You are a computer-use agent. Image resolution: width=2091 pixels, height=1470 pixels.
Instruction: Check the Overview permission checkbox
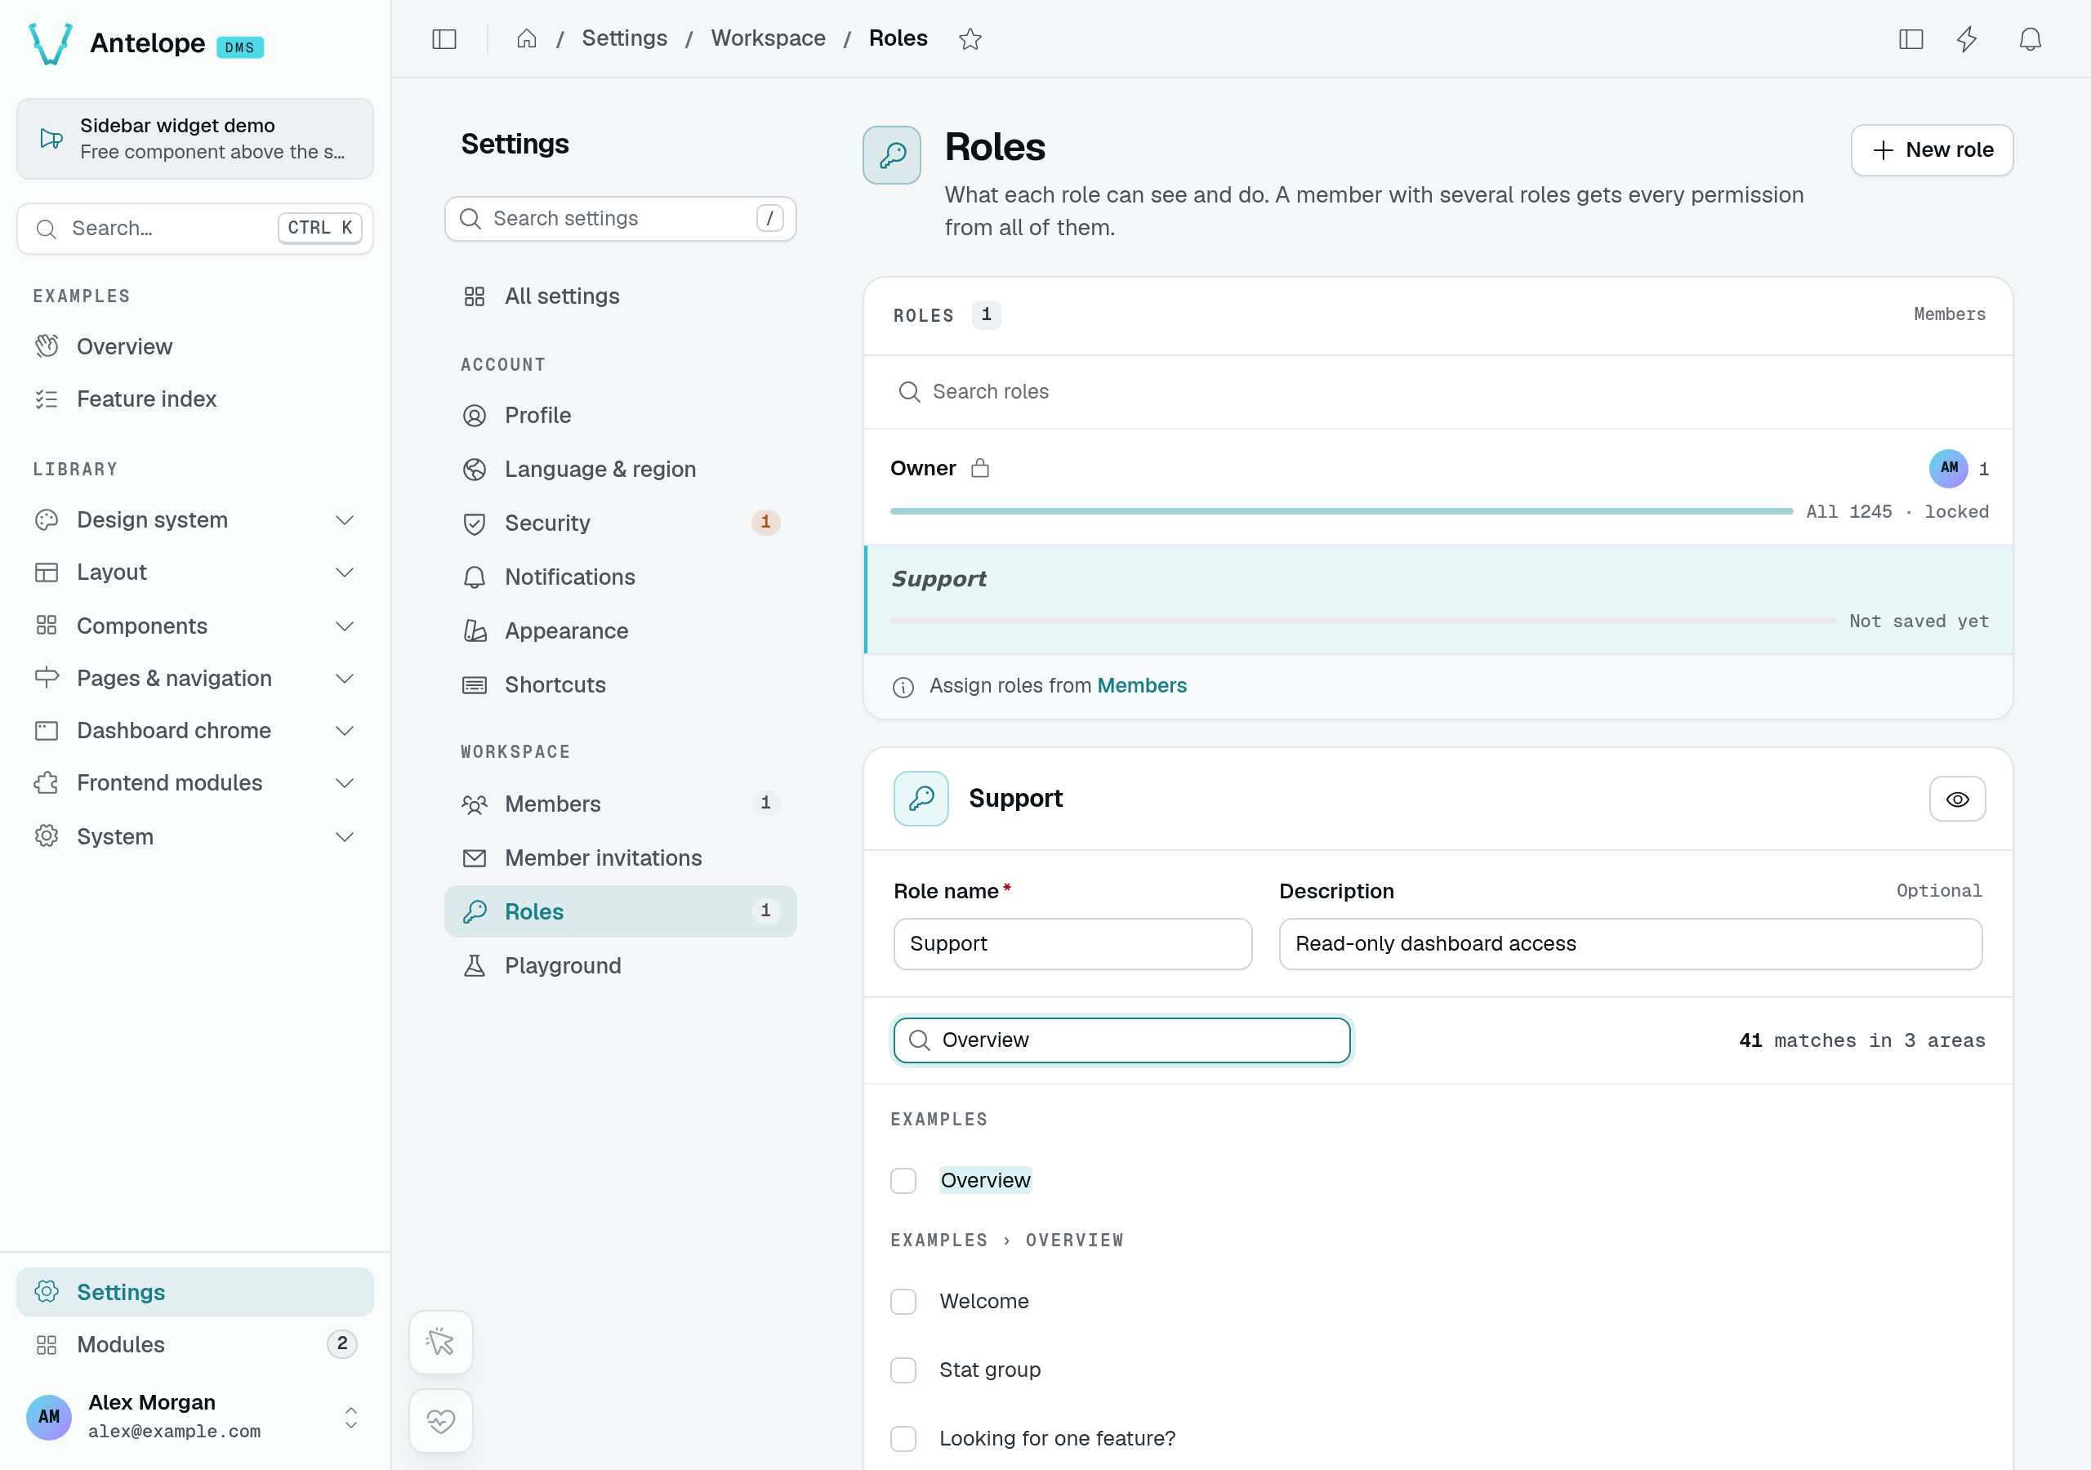(x=903, y=1180)
